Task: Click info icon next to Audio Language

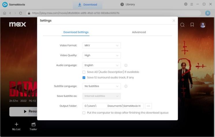Action: point(126,65)
